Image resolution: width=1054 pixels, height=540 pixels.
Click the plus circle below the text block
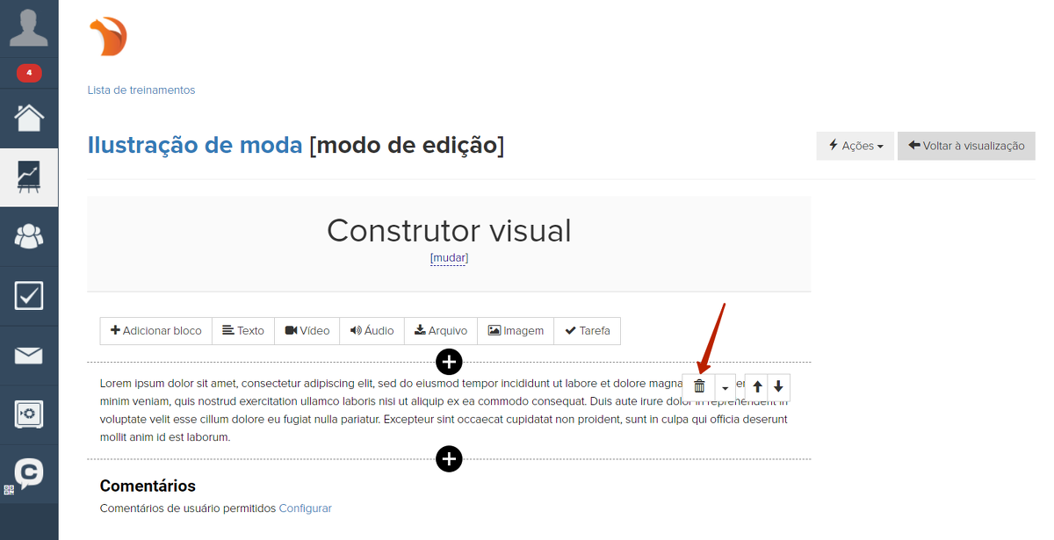pos(449,458)
